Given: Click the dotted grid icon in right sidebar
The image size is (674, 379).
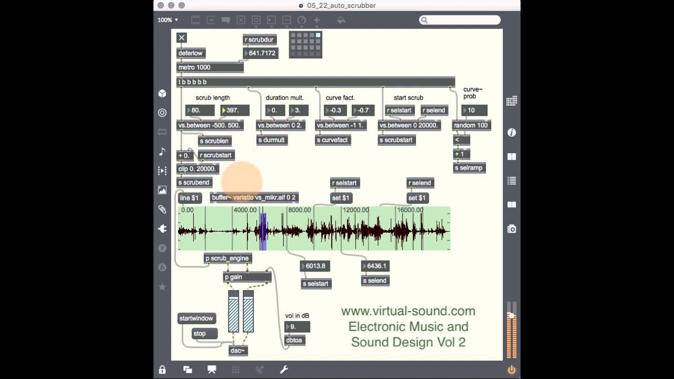Looking at the screenshot, I should tap(511, 102).
